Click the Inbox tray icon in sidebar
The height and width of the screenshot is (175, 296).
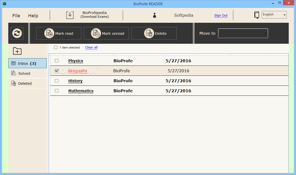click(13, 63)
